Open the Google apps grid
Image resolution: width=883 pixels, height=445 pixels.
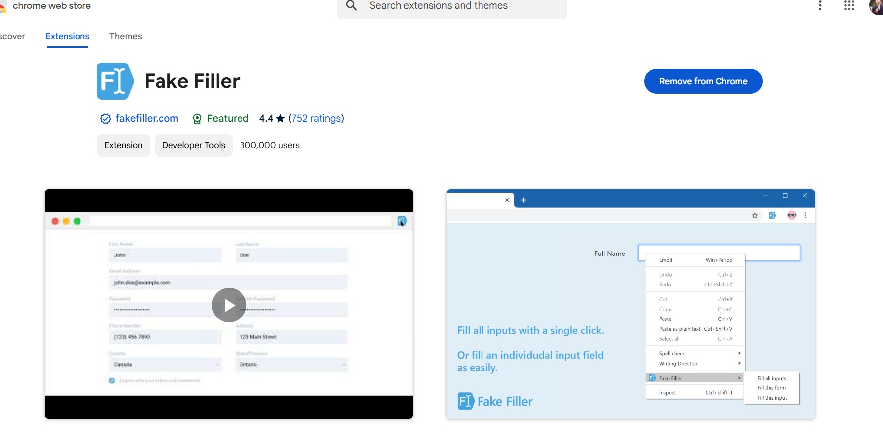tap(849, 5)
